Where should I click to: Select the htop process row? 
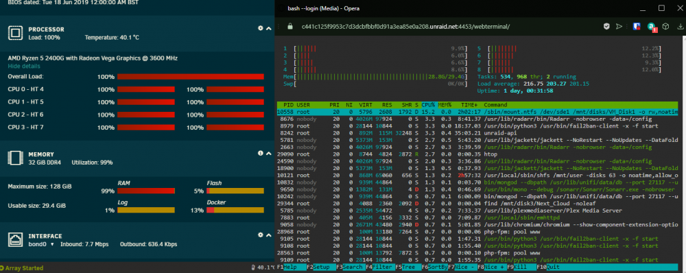(477, 154)
